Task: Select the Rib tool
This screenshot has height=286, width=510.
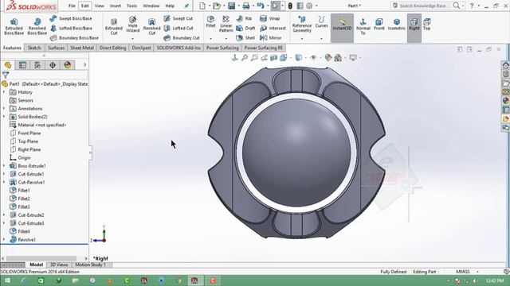Action: [245, 18]
